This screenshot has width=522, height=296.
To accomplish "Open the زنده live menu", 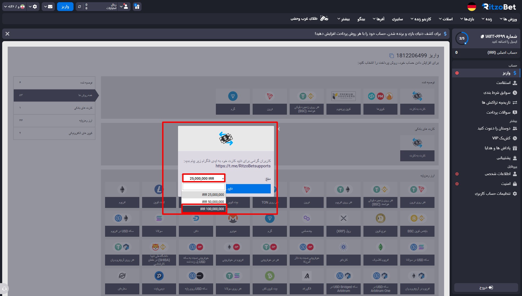I will coord(487,19).
